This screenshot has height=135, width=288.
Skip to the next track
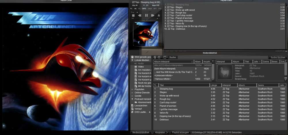(x=153, y=16)
